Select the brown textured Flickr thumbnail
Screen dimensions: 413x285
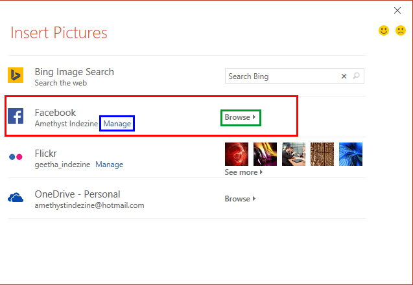[322, 154]
